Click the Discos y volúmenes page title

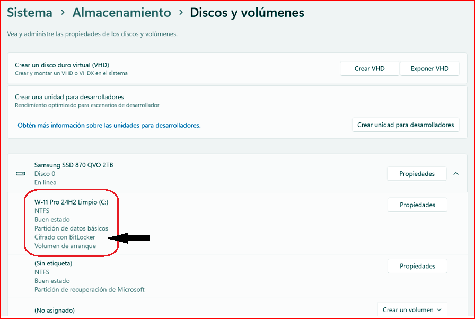click(x=247, y=13)
